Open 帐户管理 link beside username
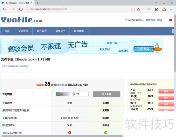176x137 pixels. (x=150, y=20)
